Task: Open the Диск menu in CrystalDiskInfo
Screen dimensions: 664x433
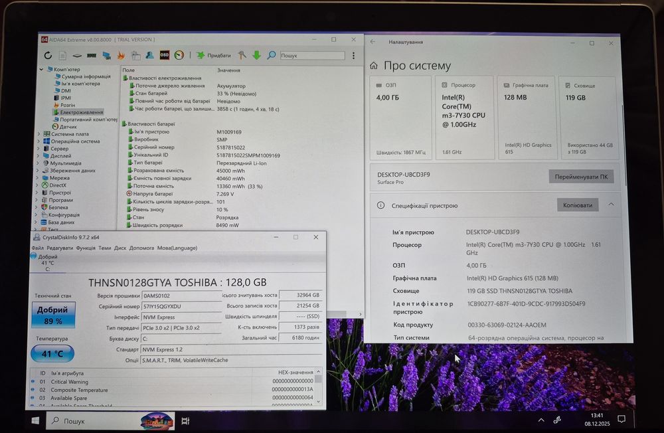Action: point(120,248)
